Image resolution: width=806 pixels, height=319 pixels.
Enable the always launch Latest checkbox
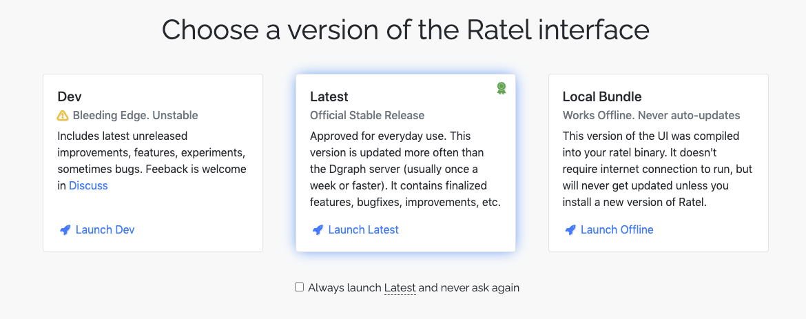[300, 287]
